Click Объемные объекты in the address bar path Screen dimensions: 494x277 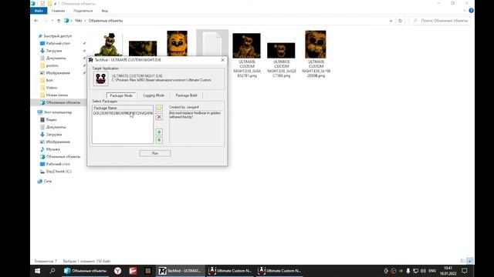106,21
